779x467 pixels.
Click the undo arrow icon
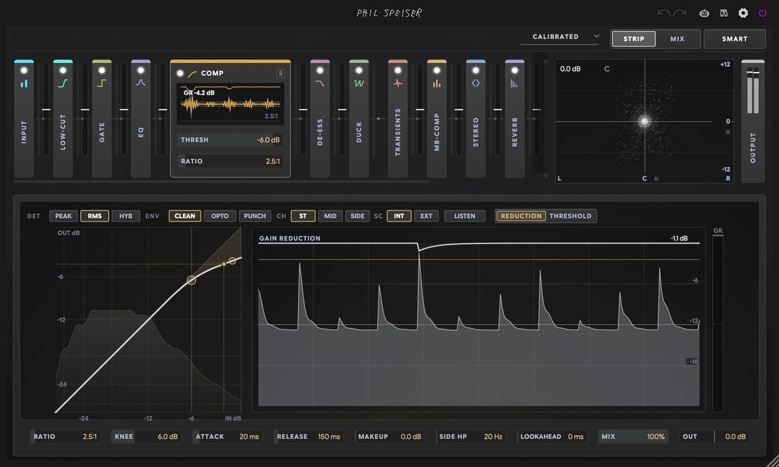point(664,13)
